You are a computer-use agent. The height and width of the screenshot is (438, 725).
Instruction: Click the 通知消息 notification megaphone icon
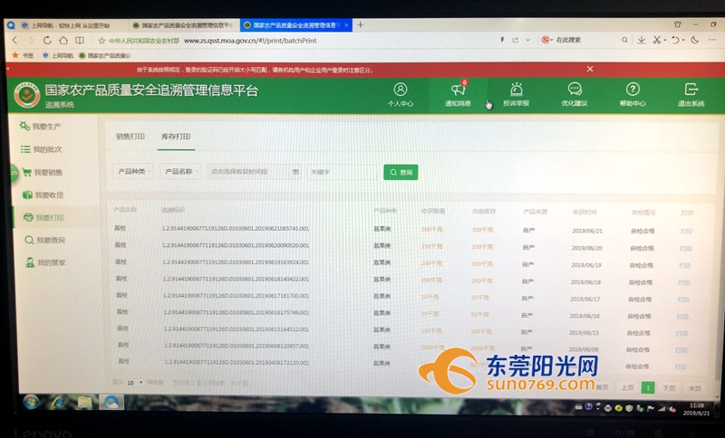point(458,90)
